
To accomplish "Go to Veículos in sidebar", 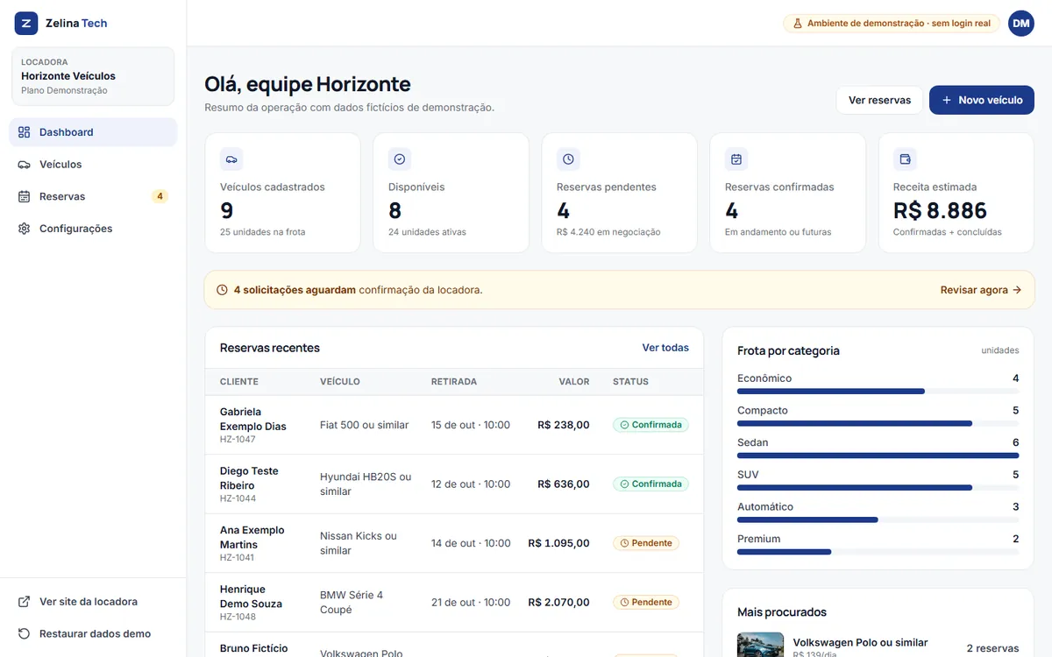I will [x=93, y=165].
